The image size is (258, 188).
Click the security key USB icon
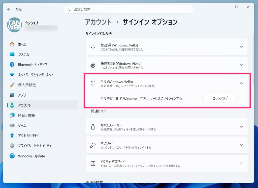click(93, 127)
